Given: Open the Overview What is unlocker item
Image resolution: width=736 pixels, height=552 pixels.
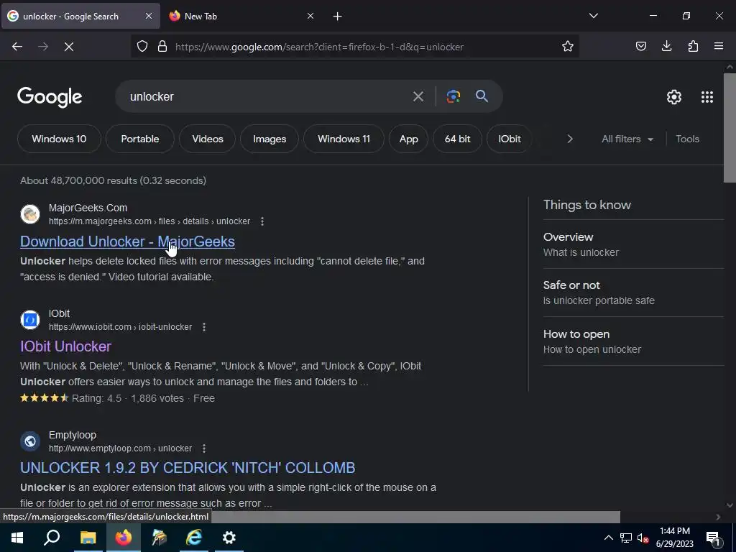Looking at the screenshot, I should (633, 244).
